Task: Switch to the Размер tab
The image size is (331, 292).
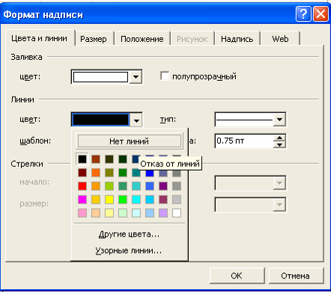Action: click(94, 39)
